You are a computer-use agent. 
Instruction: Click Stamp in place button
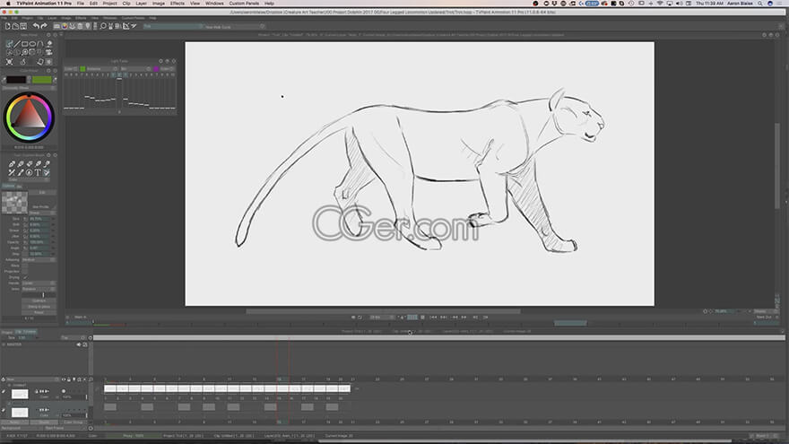(39, 307)
